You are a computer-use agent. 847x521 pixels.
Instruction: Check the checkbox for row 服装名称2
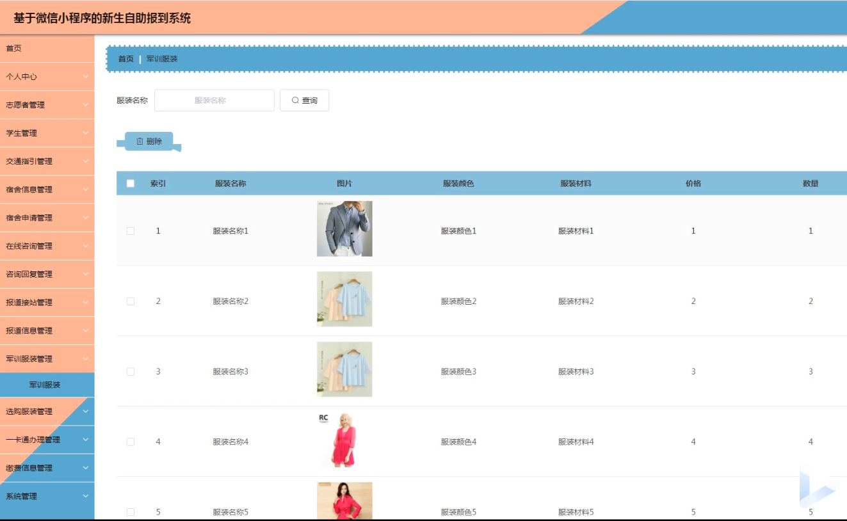pyautogui.click(x=131, y=301)
